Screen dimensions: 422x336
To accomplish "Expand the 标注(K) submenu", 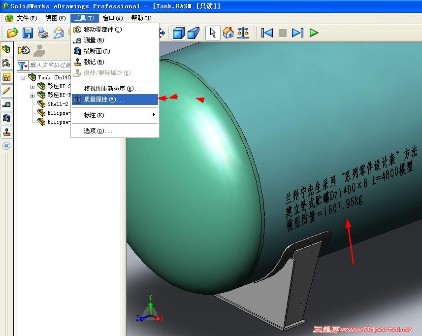I will [x=115, y=115].
